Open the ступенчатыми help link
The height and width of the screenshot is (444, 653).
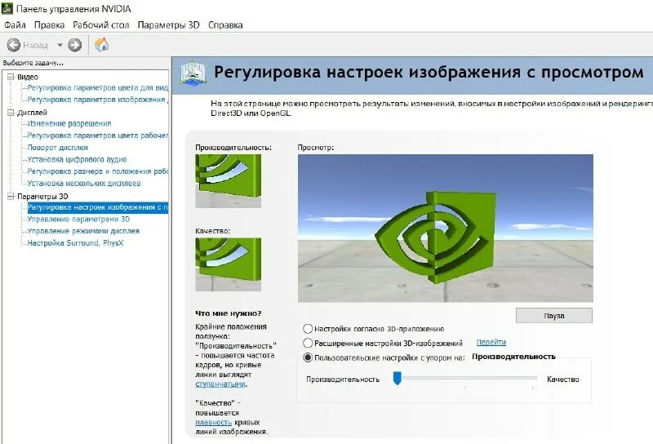[x=220, y=384]
